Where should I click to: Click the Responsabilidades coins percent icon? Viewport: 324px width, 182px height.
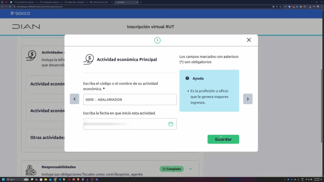31,170
